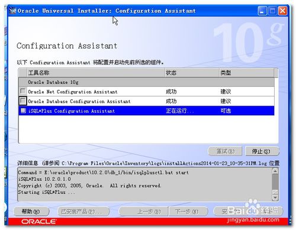Open 帮助(H) help button

pos(31,212)
